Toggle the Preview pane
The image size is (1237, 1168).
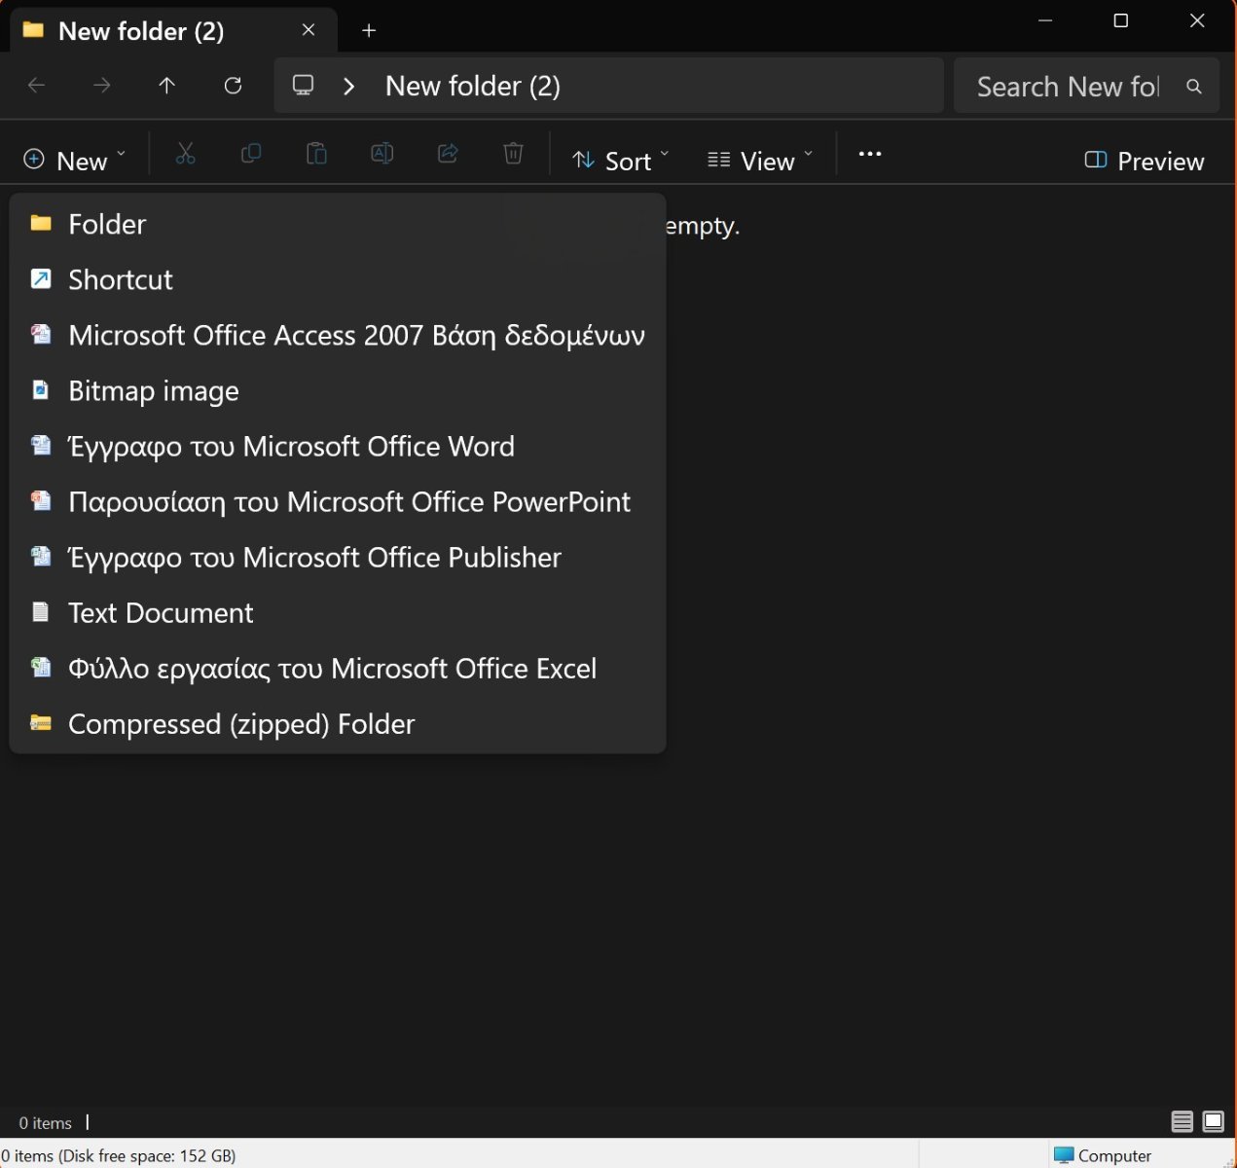click(1145, 161)
